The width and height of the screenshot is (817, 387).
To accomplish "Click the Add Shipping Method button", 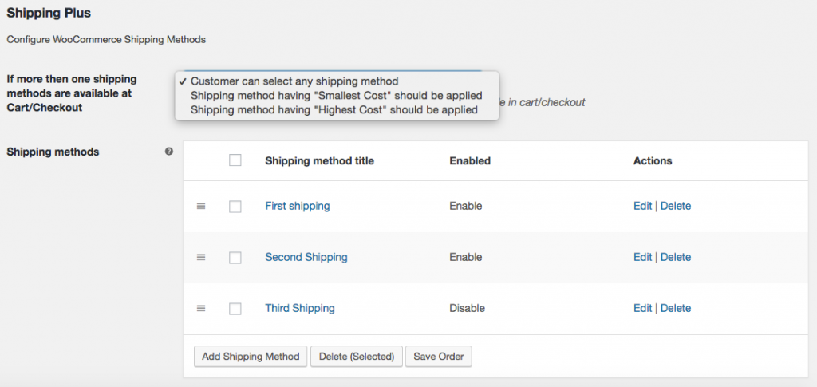I will [x=251, y=357].
